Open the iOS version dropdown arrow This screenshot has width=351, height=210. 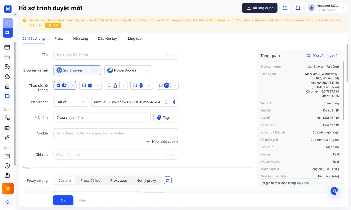175,85
